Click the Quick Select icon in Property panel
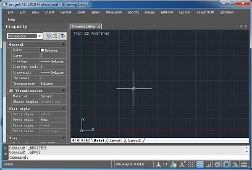The width and height of the screenshot is (252, 170). point(47,36)
